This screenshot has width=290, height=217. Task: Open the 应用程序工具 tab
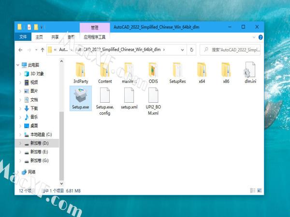[95, 37]
